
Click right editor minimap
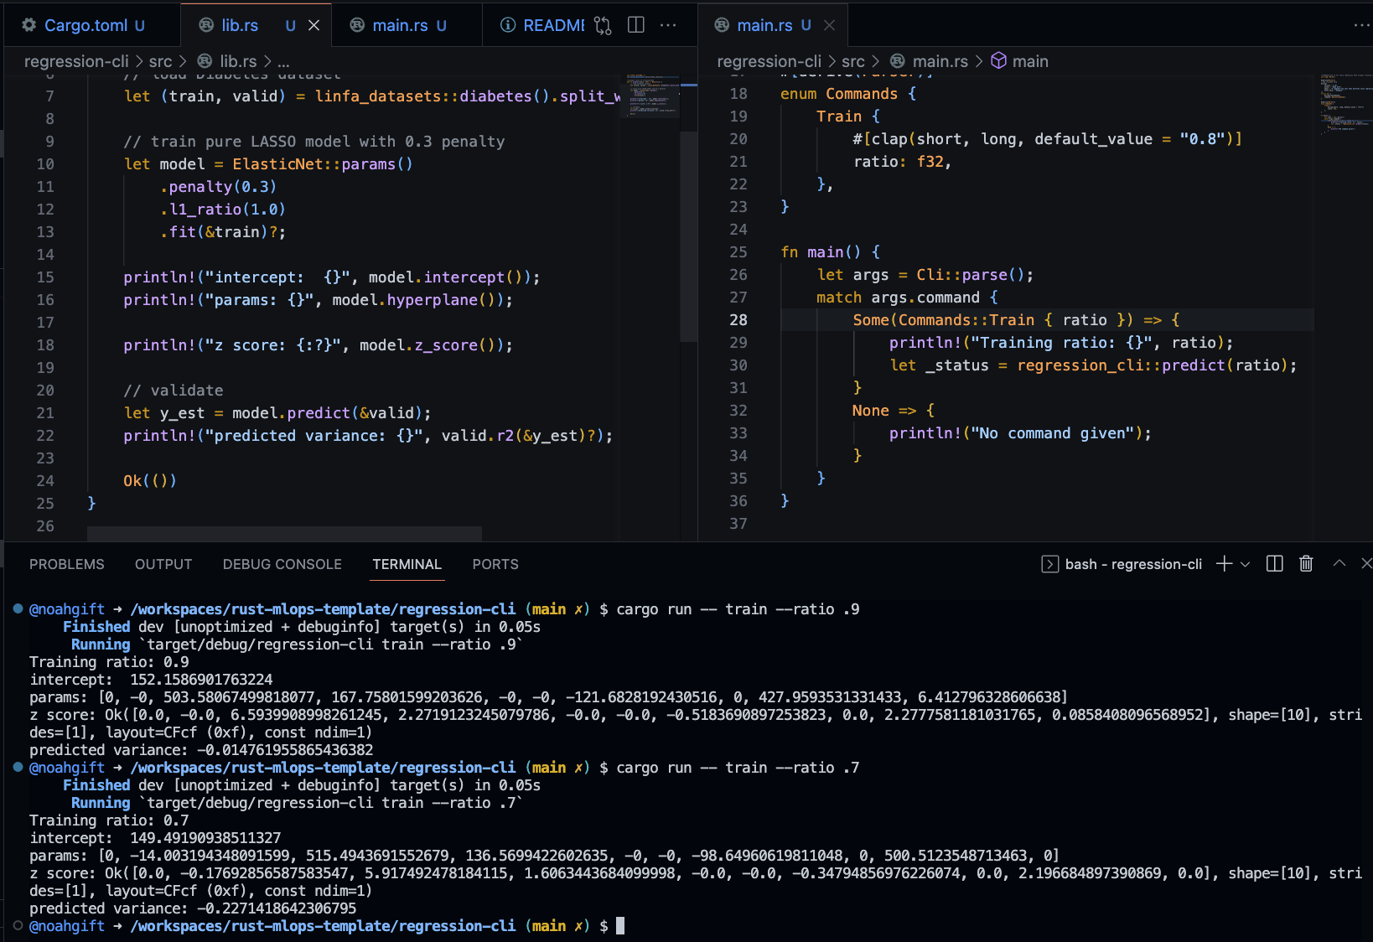(1345, 105)
